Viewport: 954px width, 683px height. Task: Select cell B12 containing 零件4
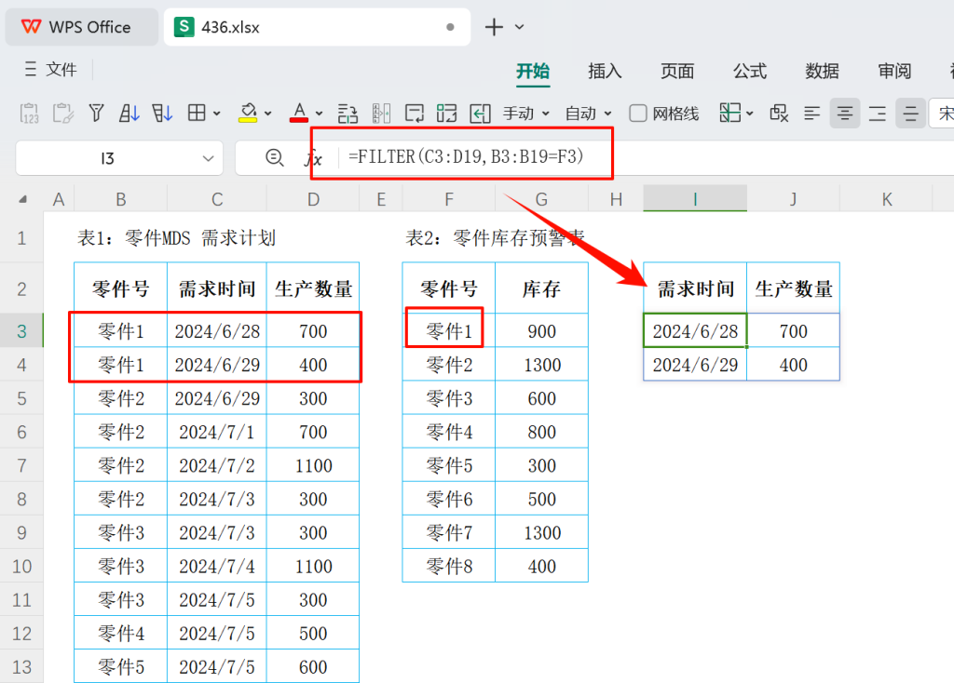(121, 633)
